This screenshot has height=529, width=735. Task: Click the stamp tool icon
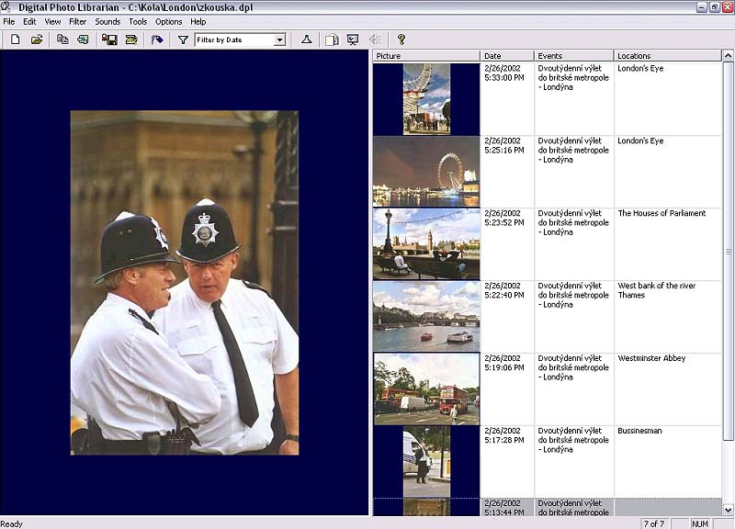307,39
